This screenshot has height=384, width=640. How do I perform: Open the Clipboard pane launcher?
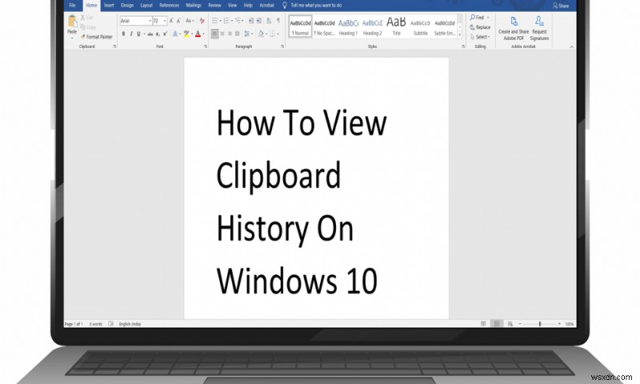coord(114,46)
